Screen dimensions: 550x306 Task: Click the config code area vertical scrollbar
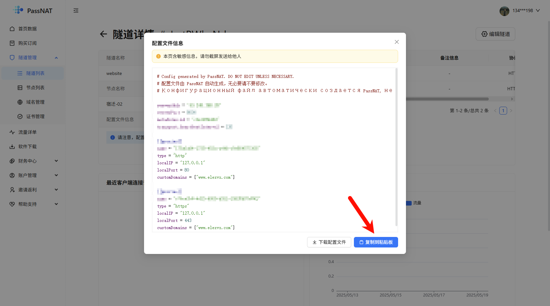point(396,147)
